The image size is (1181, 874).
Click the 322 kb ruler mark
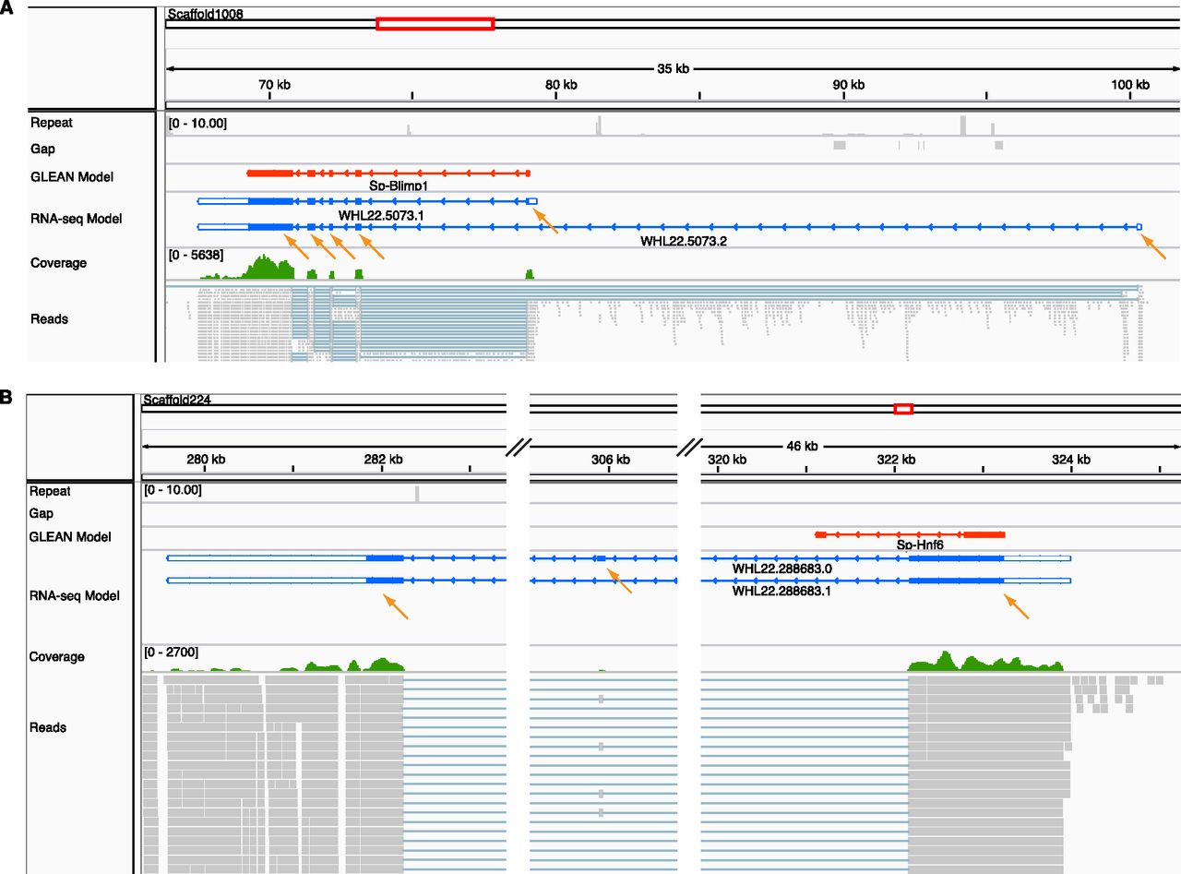tap(896, 460)
